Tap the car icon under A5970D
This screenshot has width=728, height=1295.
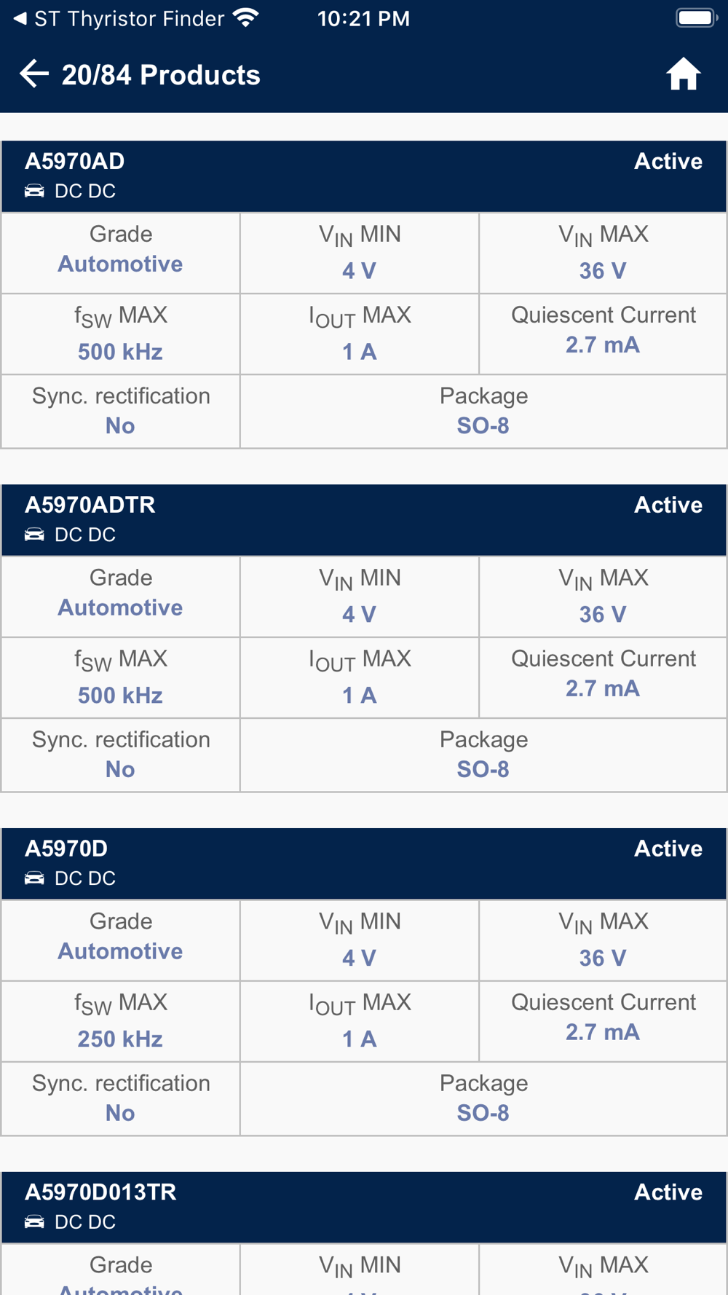pyautogui.click(x=34, y=878)
